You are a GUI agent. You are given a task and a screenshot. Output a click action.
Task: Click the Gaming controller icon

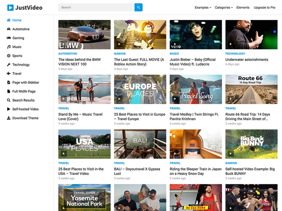click(x=9, y=38)
